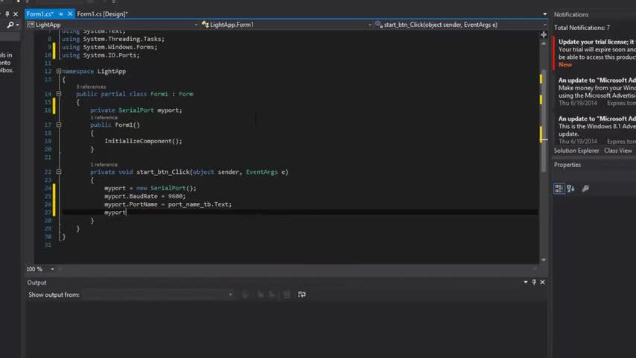Image resolution: width=636 pixels, height=358 pixels.
Task: Close the left Toolbox panel
Action: pyautogui.click(x=16, y=14)
